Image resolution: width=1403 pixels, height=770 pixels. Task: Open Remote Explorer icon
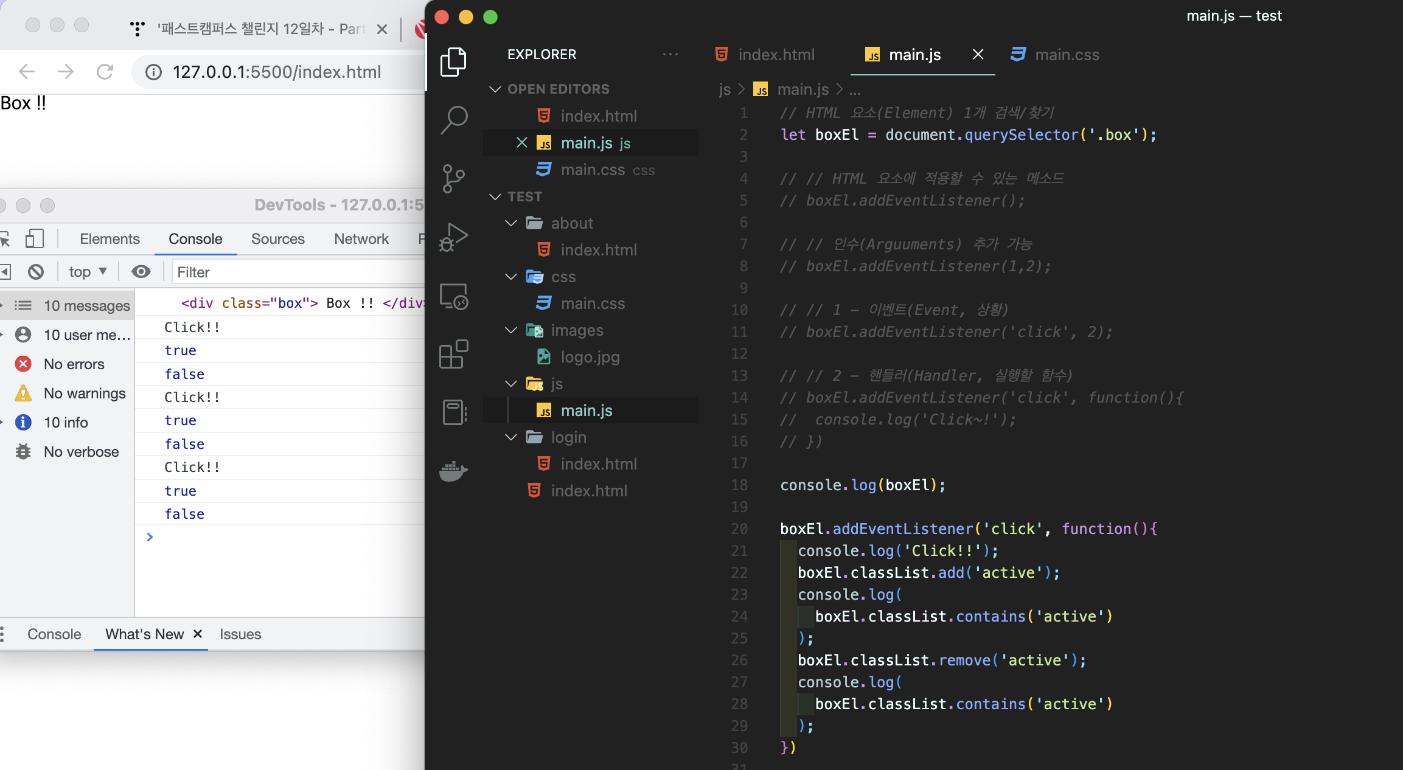(454, 296)
